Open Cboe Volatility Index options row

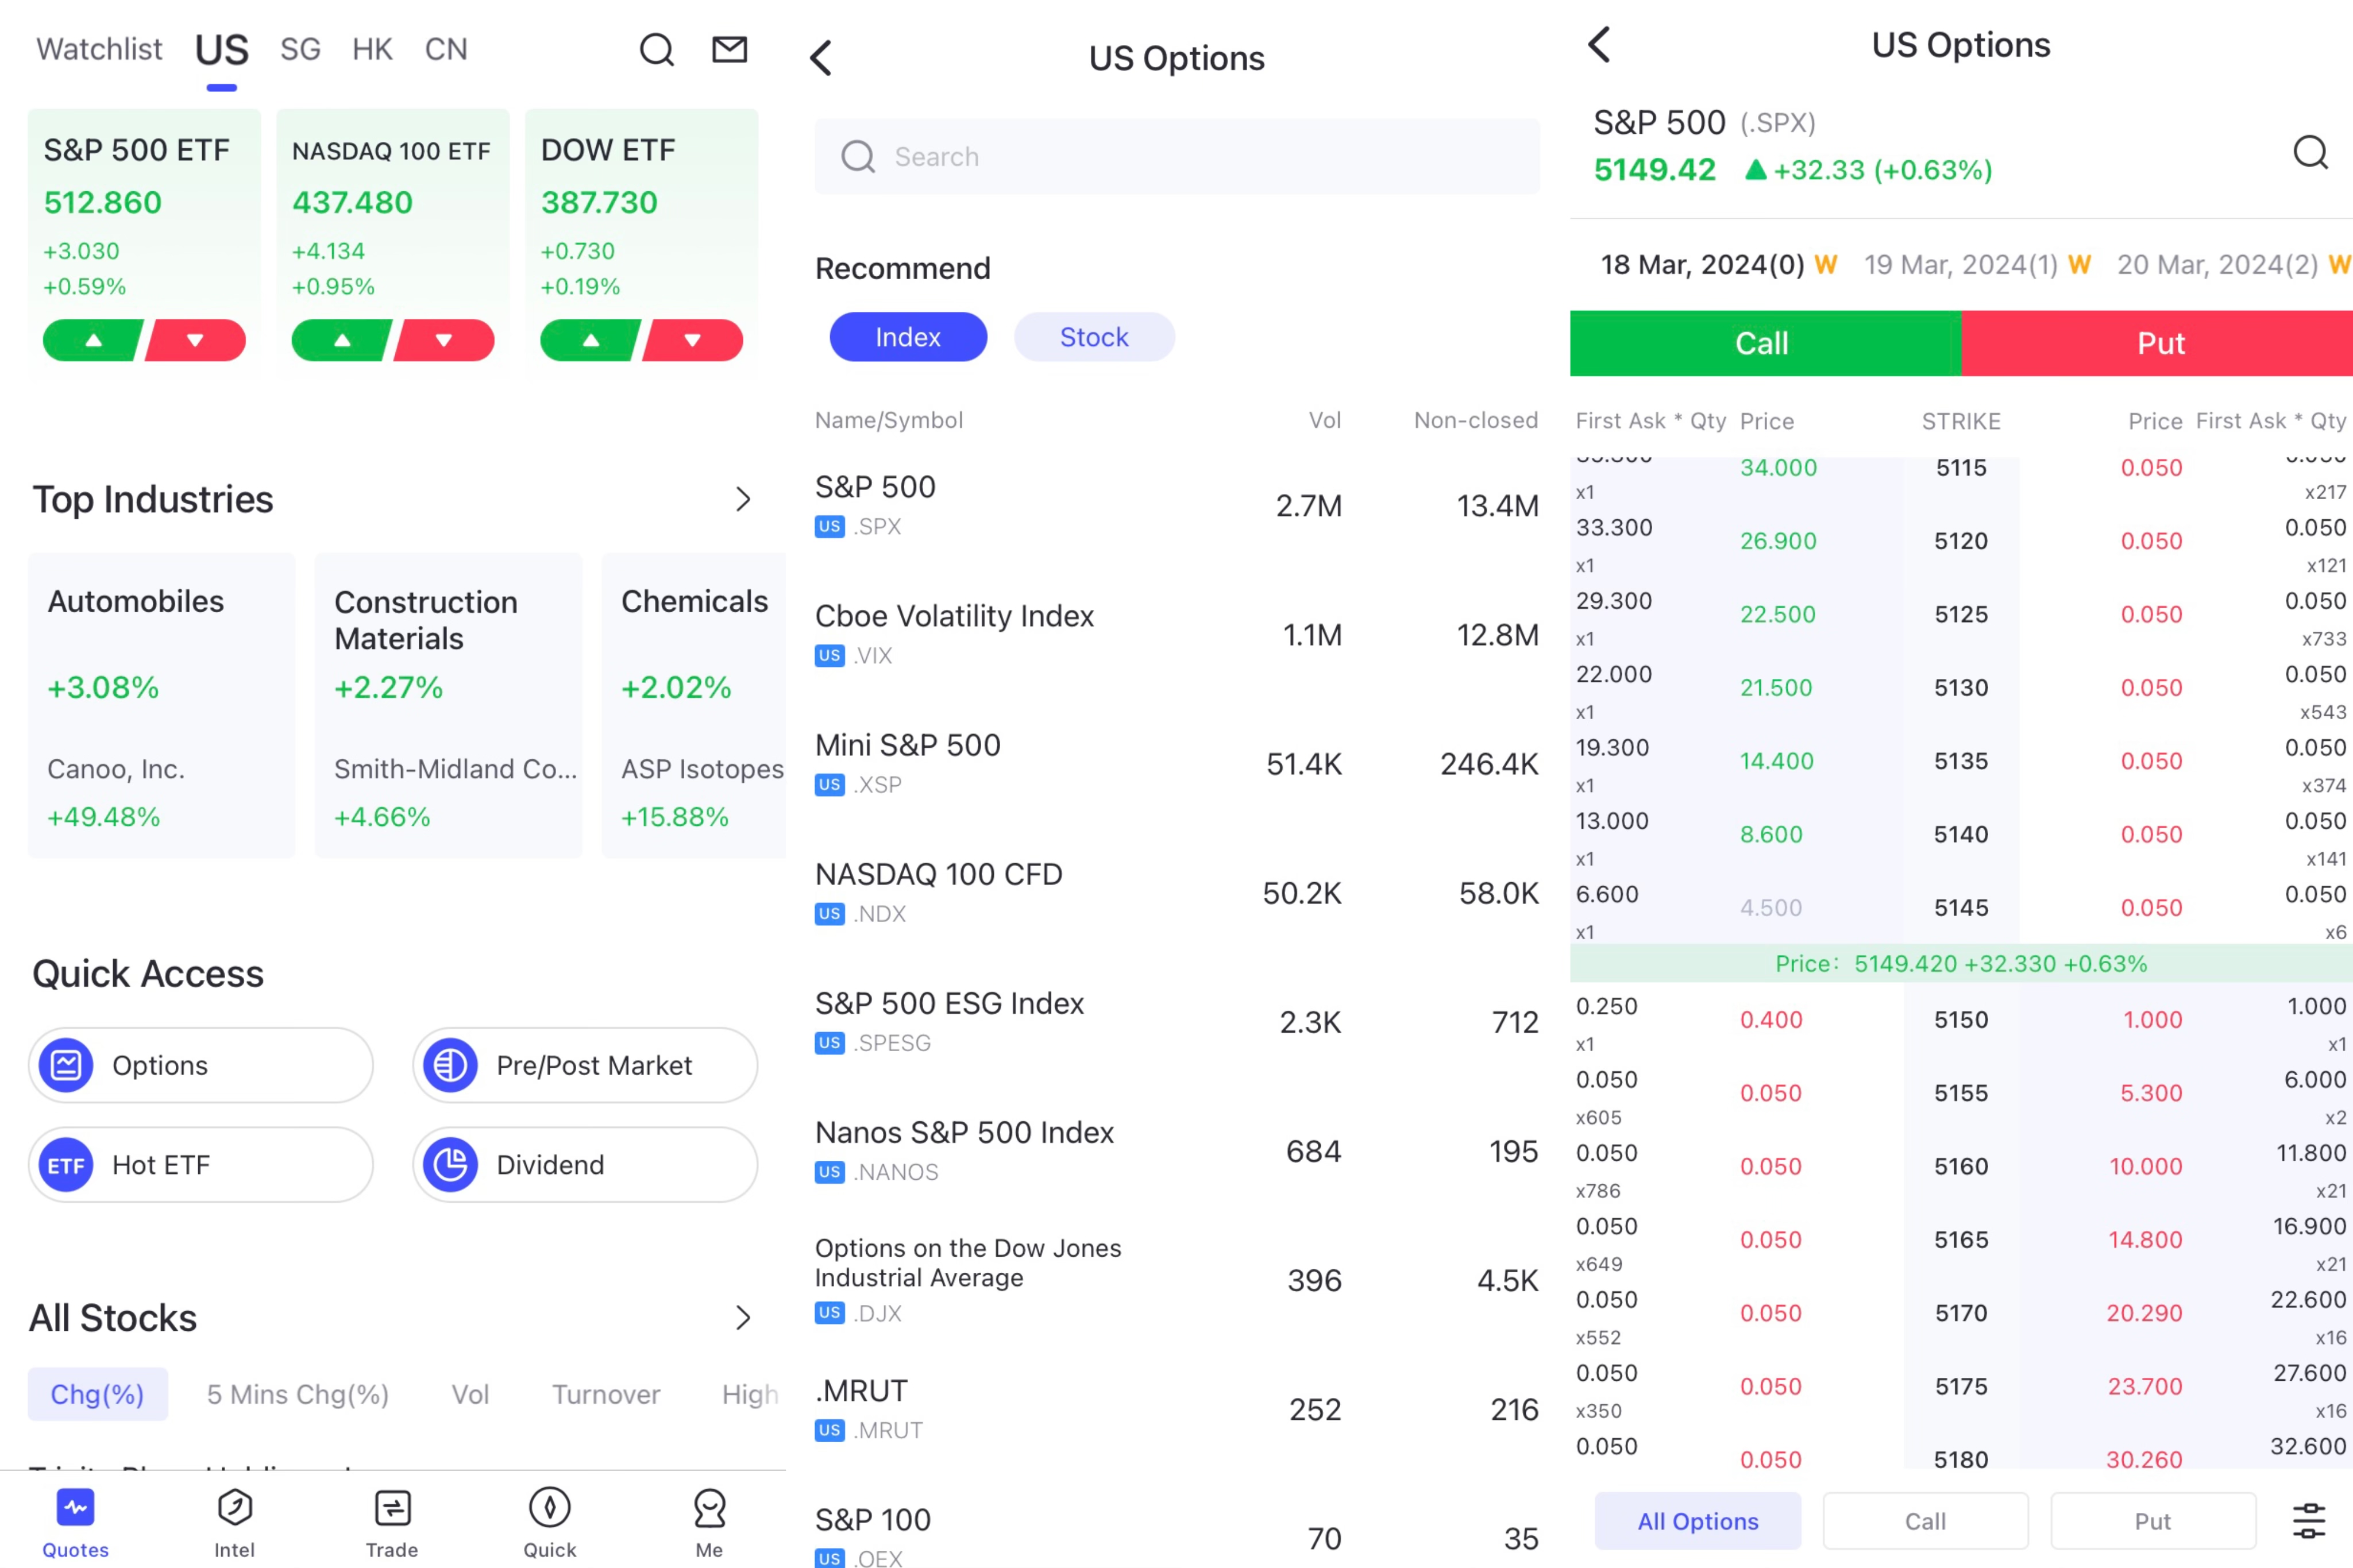pos(1176,634)
